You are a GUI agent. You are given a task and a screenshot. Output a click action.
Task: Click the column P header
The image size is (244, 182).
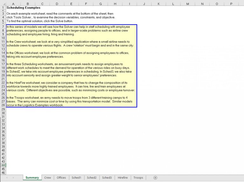click(231, 4)
